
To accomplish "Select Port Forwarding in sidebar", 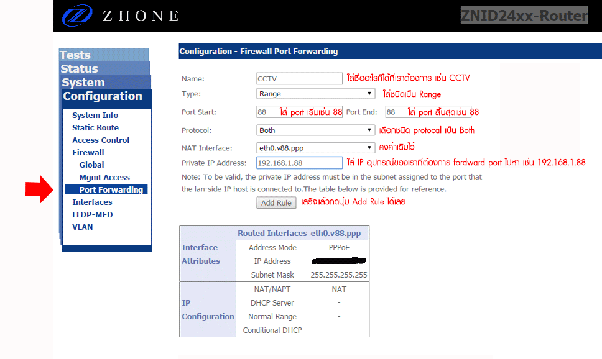I will [x=106, y=189].
